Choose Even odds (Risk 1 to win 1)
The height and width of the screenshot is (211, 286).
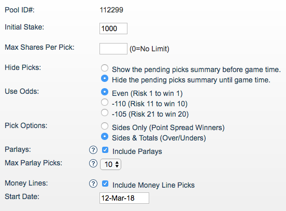(x=105, y=92)
